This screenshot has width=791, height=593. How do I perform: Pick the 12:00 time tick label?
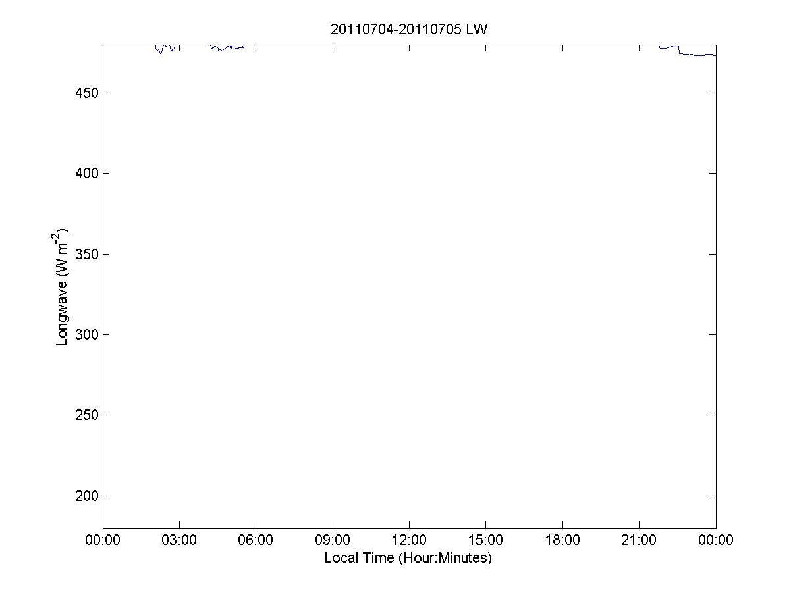tap(409, 541)
